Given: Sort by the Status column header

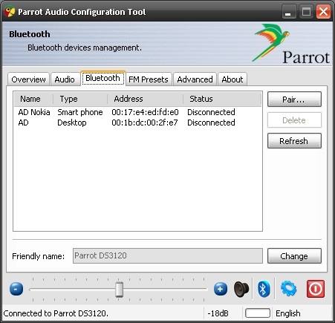Looking at the screenshot, I should [222, 99].
